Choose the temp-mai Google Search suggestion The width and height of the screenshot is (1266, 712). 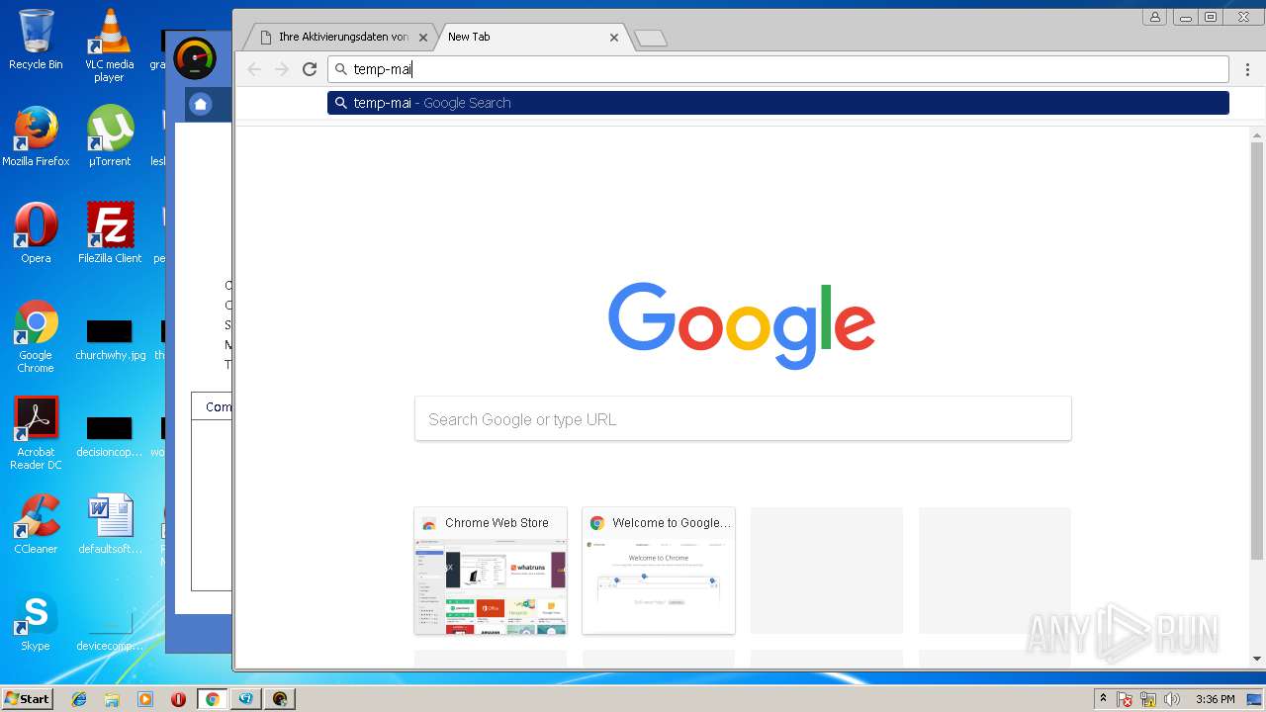point(777,103)
